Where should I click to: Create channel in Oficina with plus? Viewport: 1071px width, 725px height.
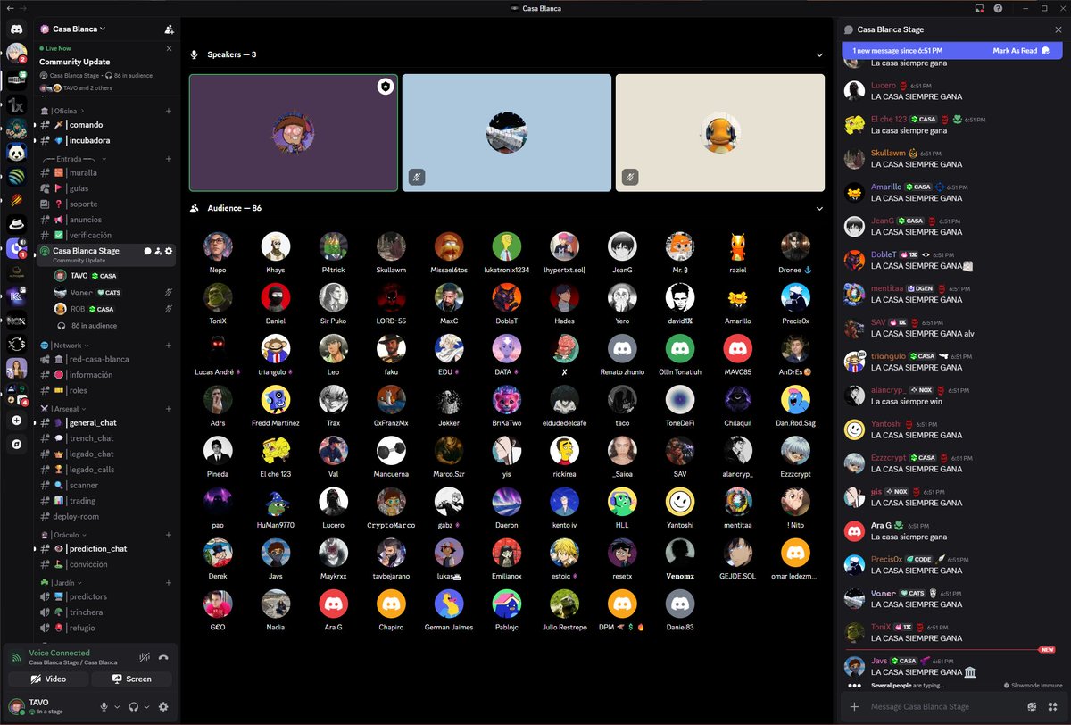point(169,111)
